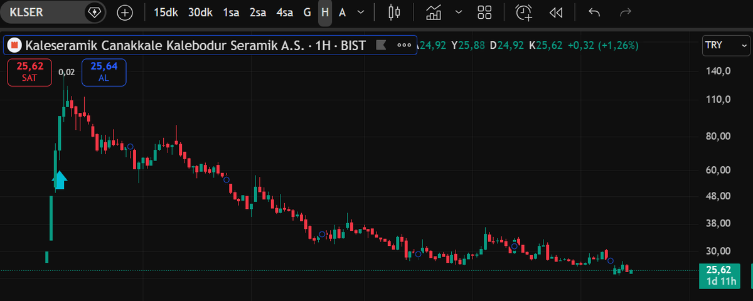Screen dimensions: 753x301
Task: Open the indicators menu
Action: click(x=434, y=12)
